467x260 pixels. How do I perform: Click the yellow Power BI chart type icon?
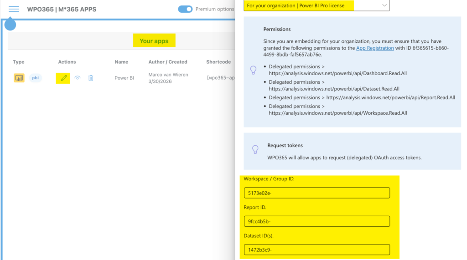click(x=19, y=78)
